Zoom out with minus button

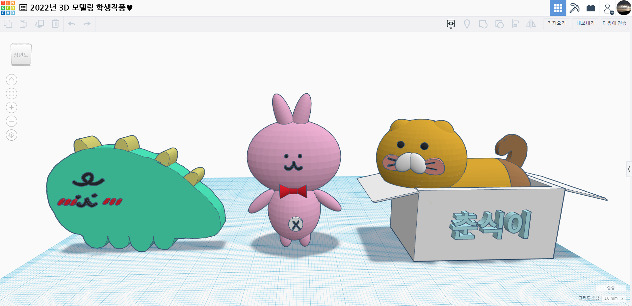[12, 121]
